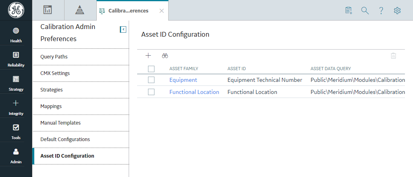Click the Calibration Admin Preferences title
This screenshot has height=177, width=413.
point(68,33)
